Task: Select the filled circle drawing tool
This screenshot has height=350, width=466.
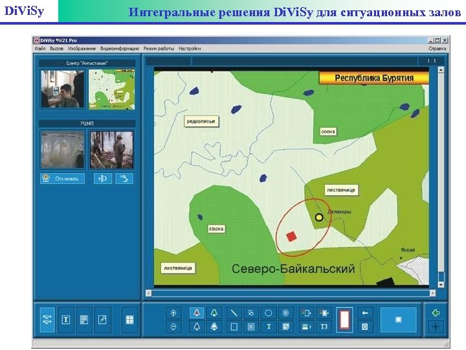Action: [285, 313]
